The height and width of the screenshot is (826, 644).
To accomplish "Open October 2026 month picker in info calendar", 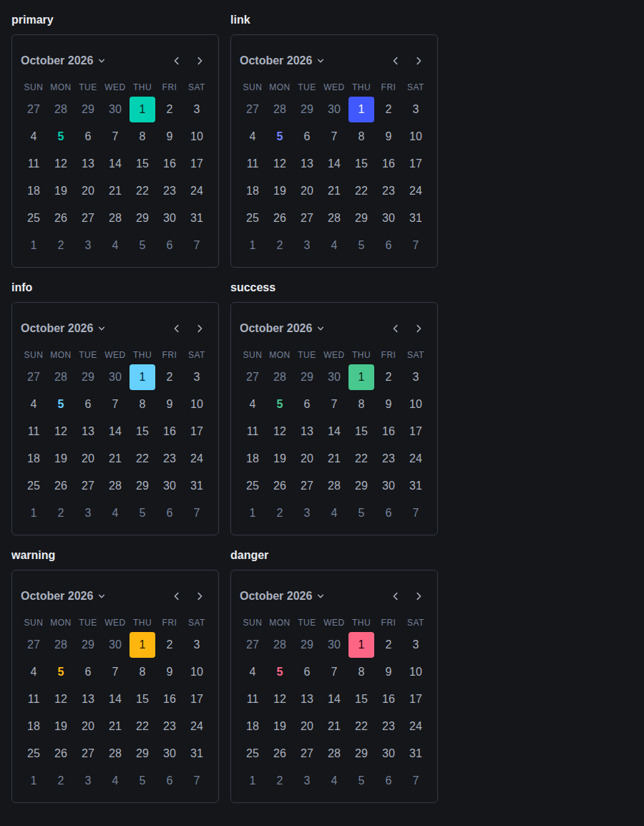I will [63, 329].
